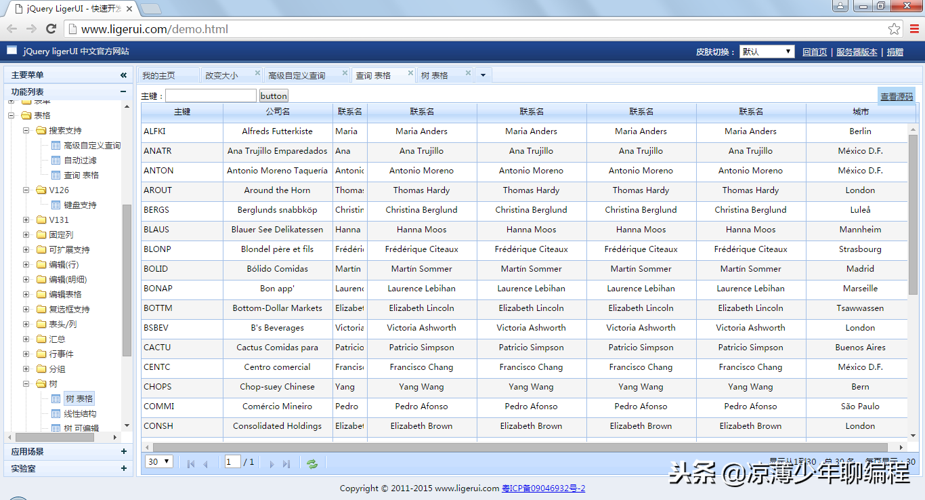This screenshot has width=925, height=500.
Task: Click the grid icon beside 线性结构
Action: click(56, 414)
